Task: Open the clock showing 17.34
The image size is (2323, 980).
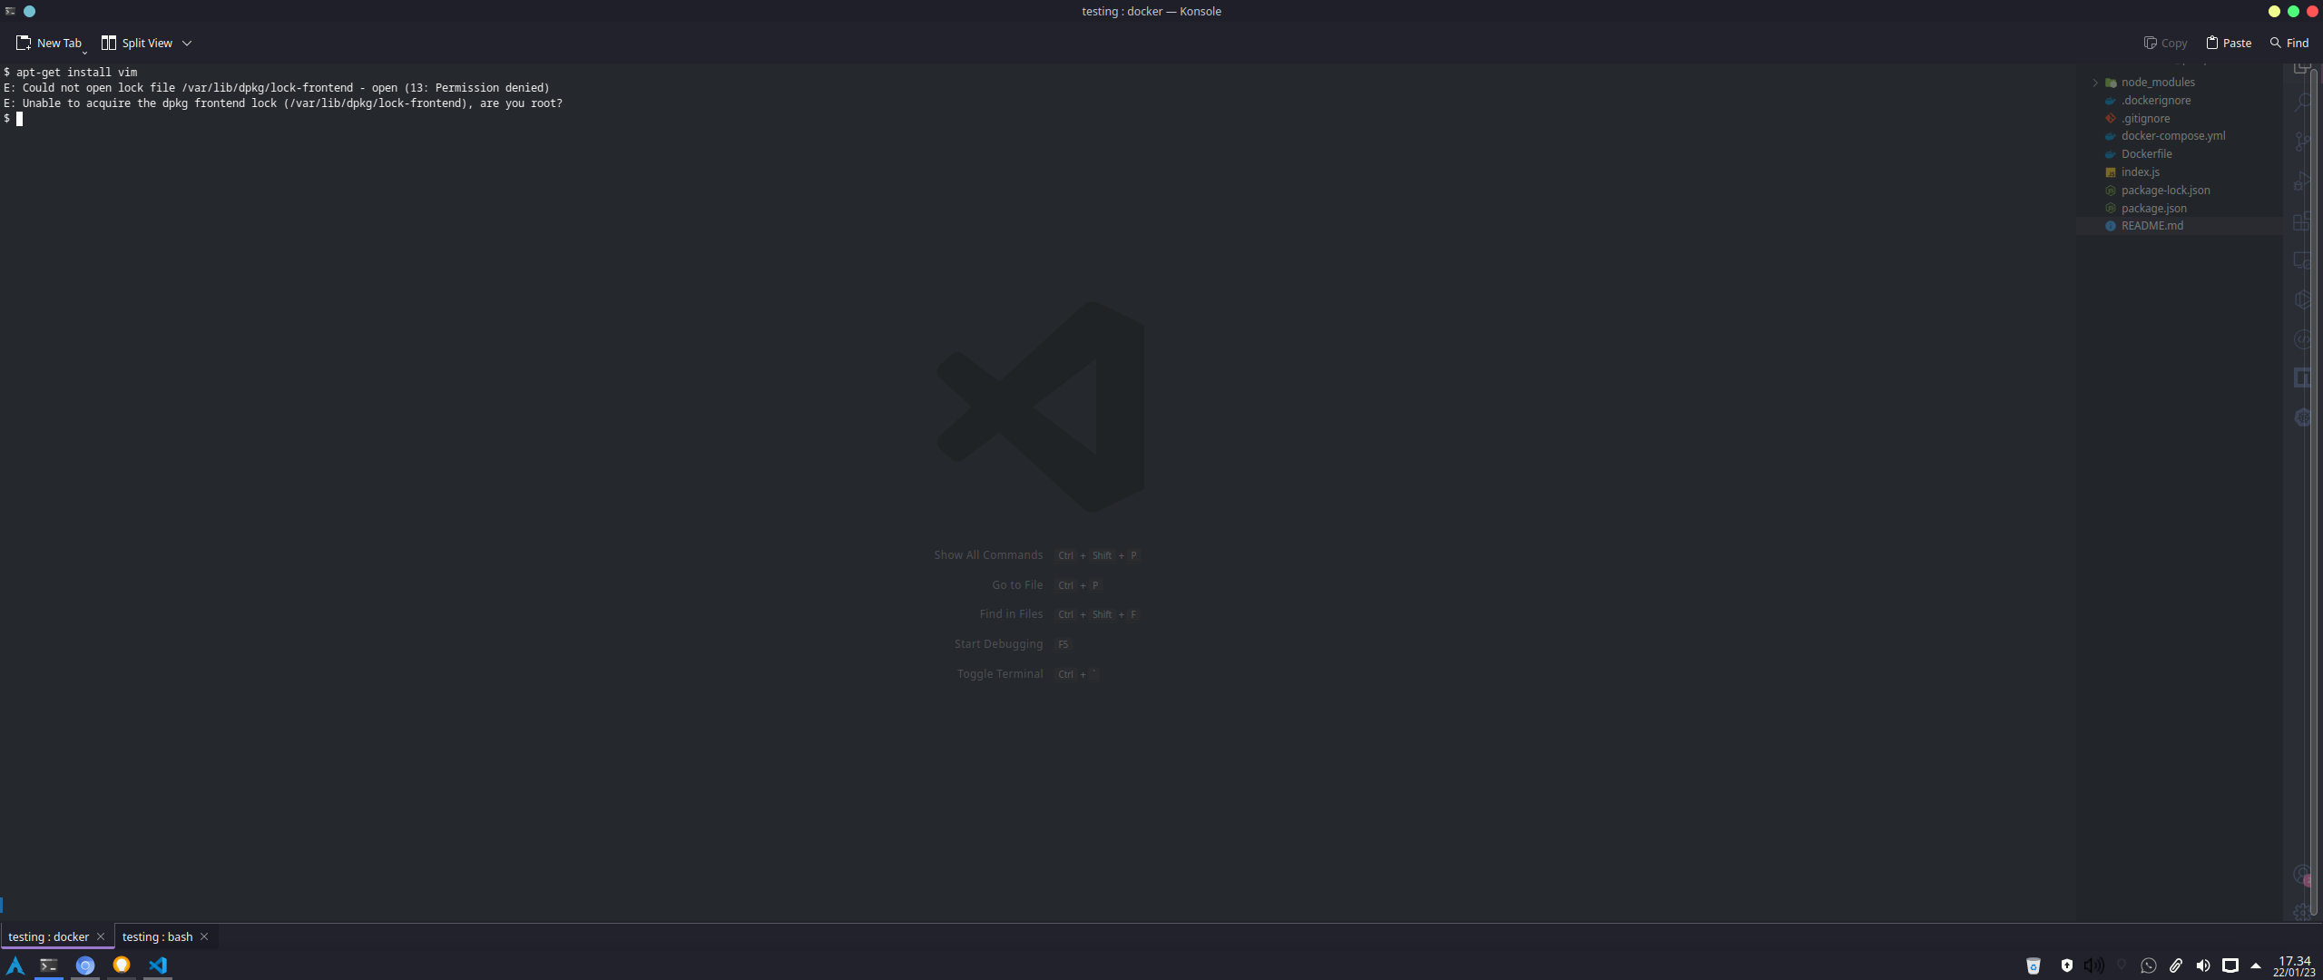Action: click(2294, 965)
